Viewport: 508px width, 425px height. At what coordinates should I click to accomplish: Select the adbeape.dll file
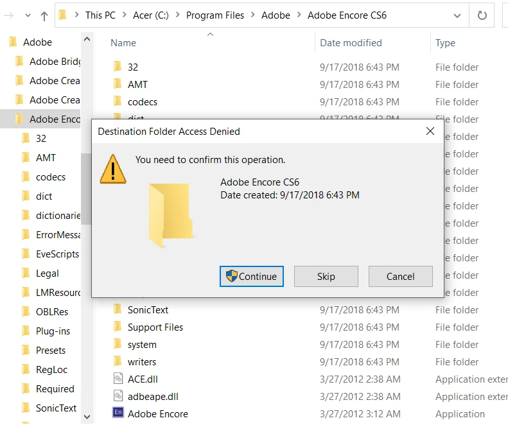pos(153,397)
